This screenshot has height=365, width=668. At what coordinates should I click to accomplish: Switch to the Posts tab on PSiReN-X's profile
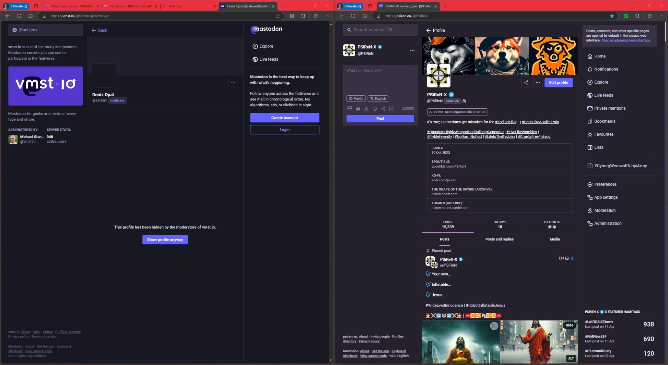coord(445,239)
